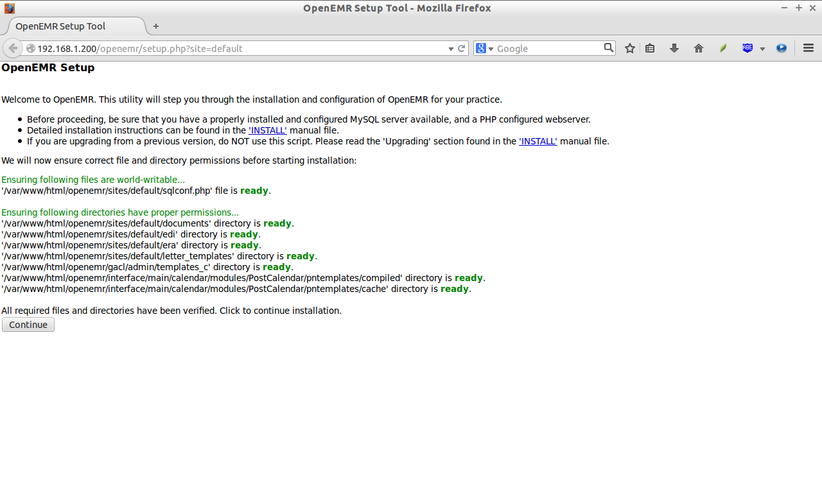Click the sites/default/edi directory line
Viewport: 822px width, 498px height.
[x=131, y=234]
